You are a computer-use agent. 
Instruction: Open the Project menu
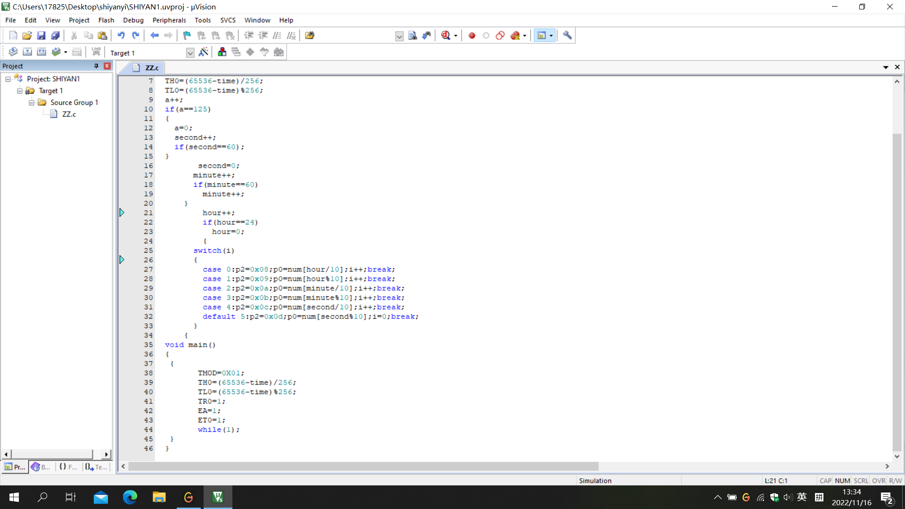[79, 20]
